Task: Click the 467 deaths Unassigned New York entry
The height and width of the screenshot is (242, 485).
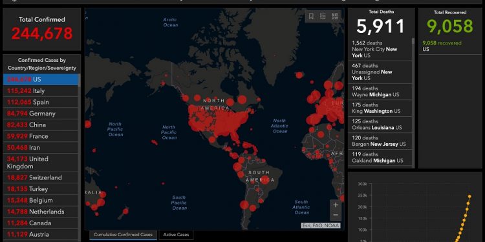Action: pyautogui.click(x=380, y=72)
